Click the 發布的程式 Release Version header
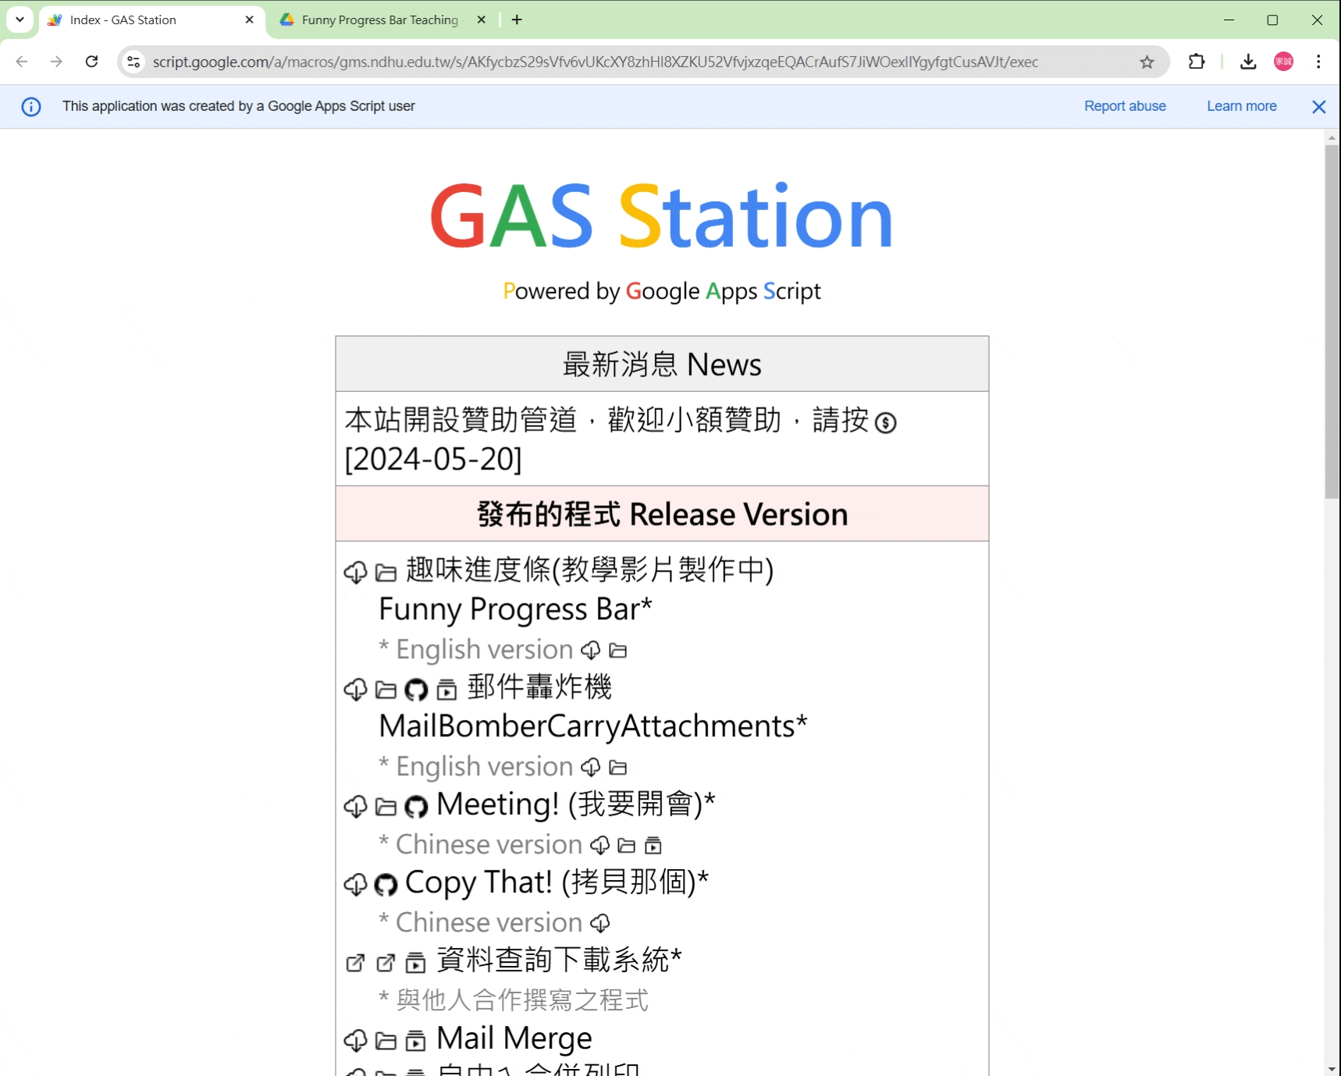This screenshot has height=1076, width=1341. pyautogui.click(x=662, y=514)
